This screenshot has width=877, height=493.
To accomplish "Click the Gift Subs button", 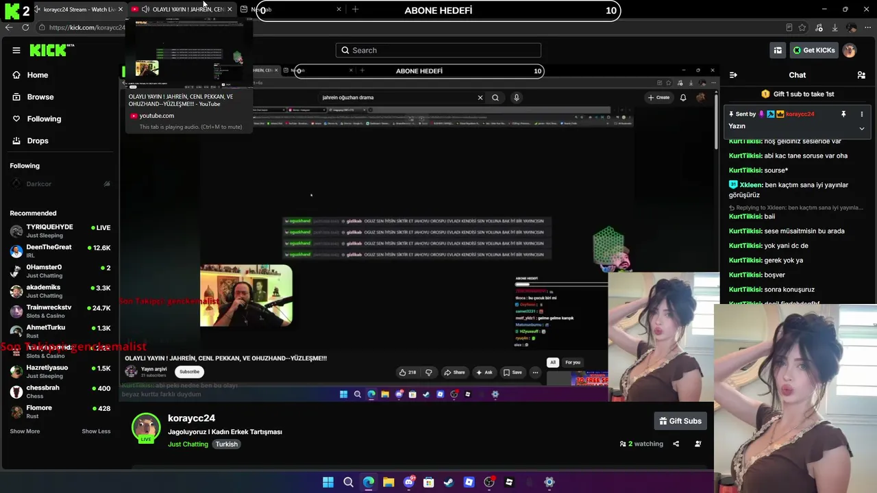I will [680, 421].
